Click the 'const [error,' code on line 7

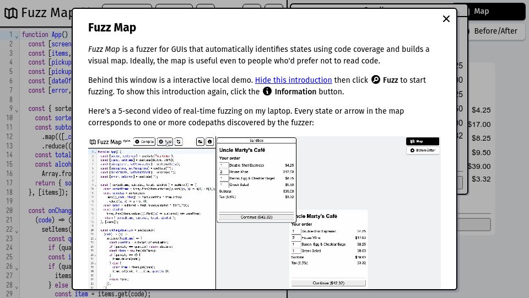(50, 91)
